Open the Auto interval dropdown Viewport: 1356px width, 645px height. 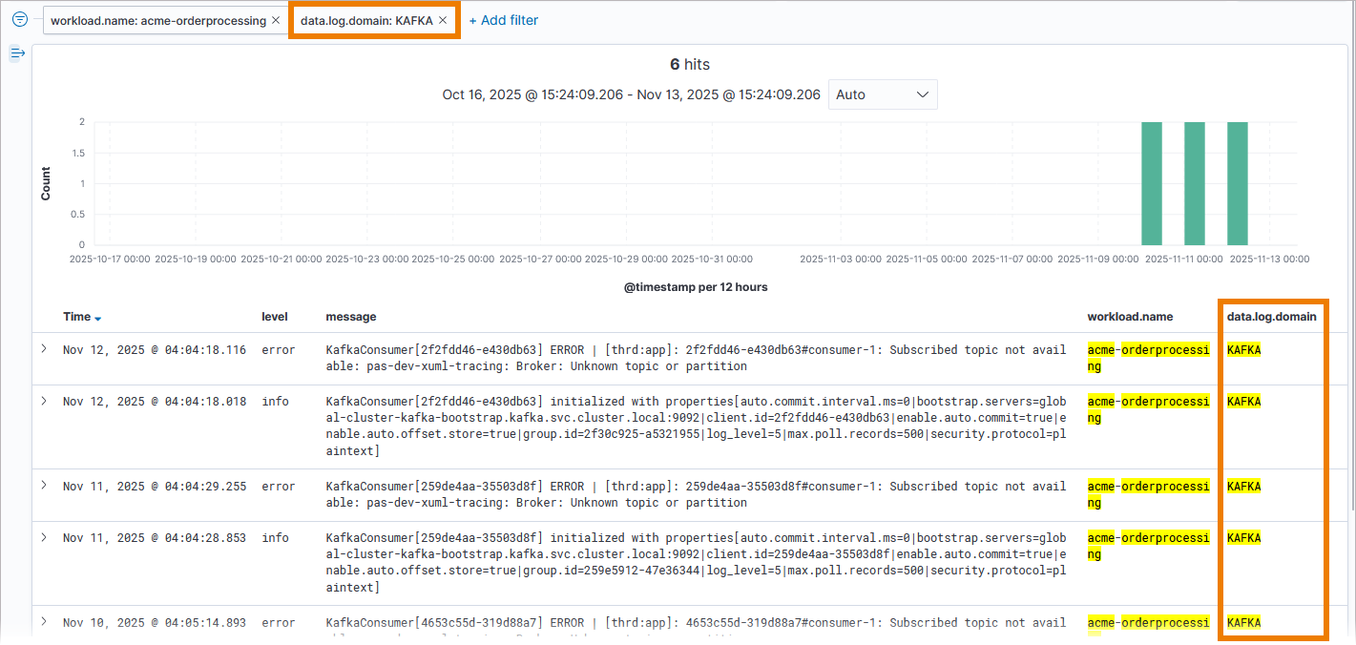[882, 94]
